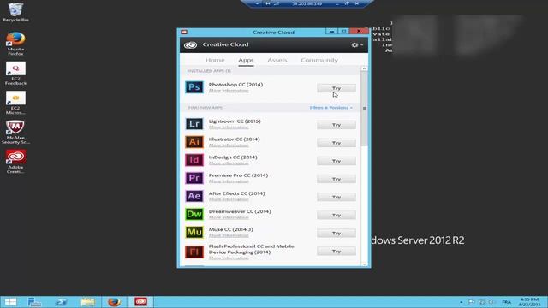Click Try for Premiere Pro CC (2014)

(337, 179)
